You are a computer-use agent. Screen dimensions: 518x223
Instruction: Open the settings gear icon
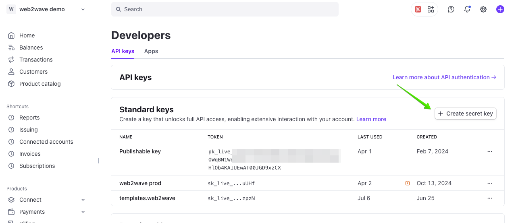click(x=483, y=9)
